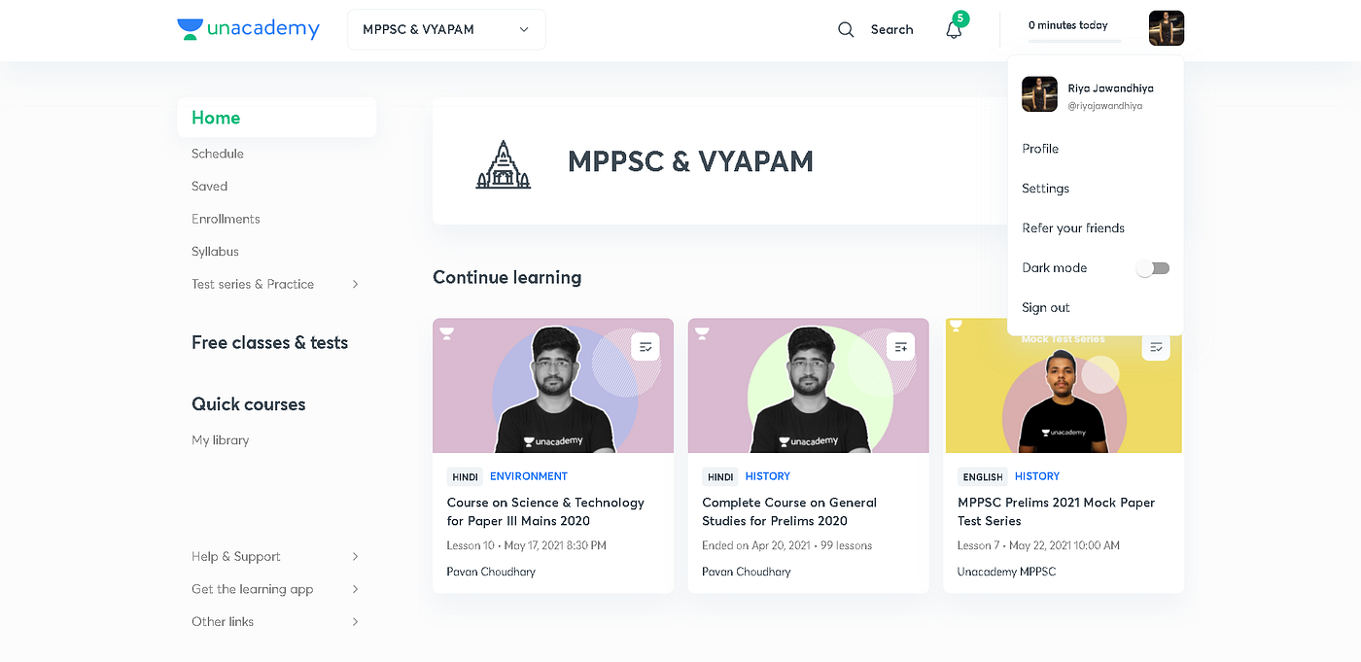Open Riya Jawandhiya's avatar in the menu

(x=1039, y=94)
